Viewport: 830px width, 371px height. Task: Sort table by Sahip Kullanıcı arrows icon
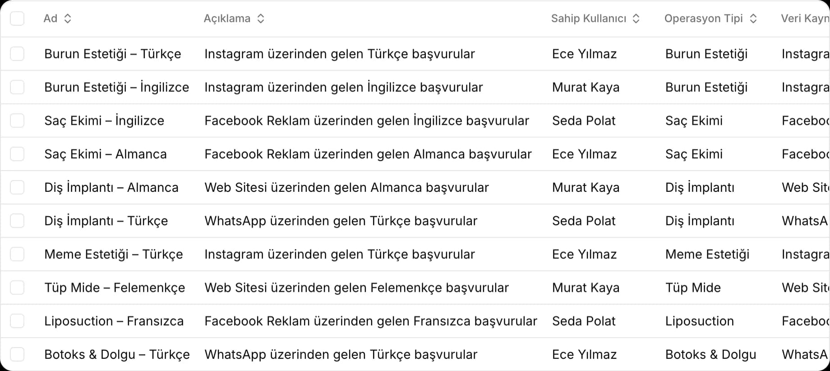point(636,18)
